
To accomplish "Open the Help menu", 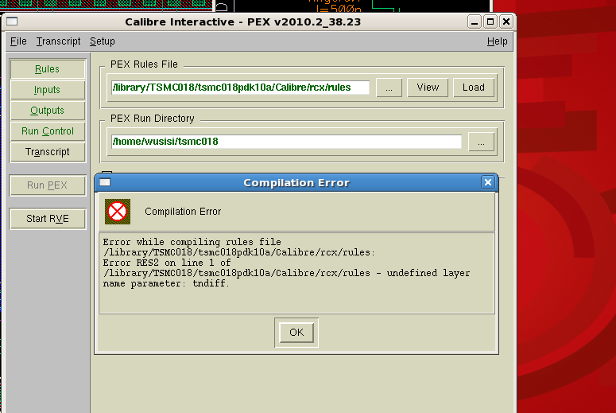I will [497, 41].
